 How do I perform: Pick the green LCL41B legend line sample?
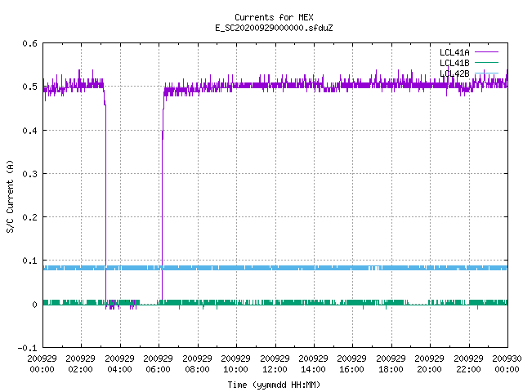(486, 62)
